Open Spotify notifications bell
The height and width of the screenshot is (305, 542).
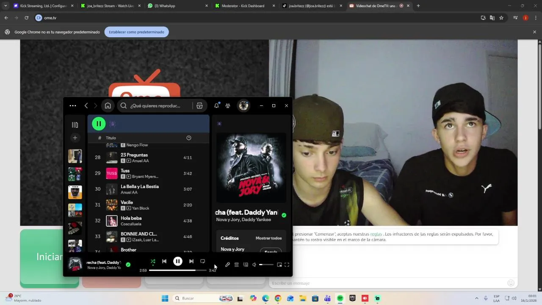tap(216, 106)
